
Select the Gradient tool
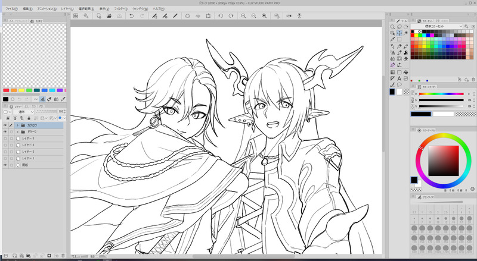[392, 72]
